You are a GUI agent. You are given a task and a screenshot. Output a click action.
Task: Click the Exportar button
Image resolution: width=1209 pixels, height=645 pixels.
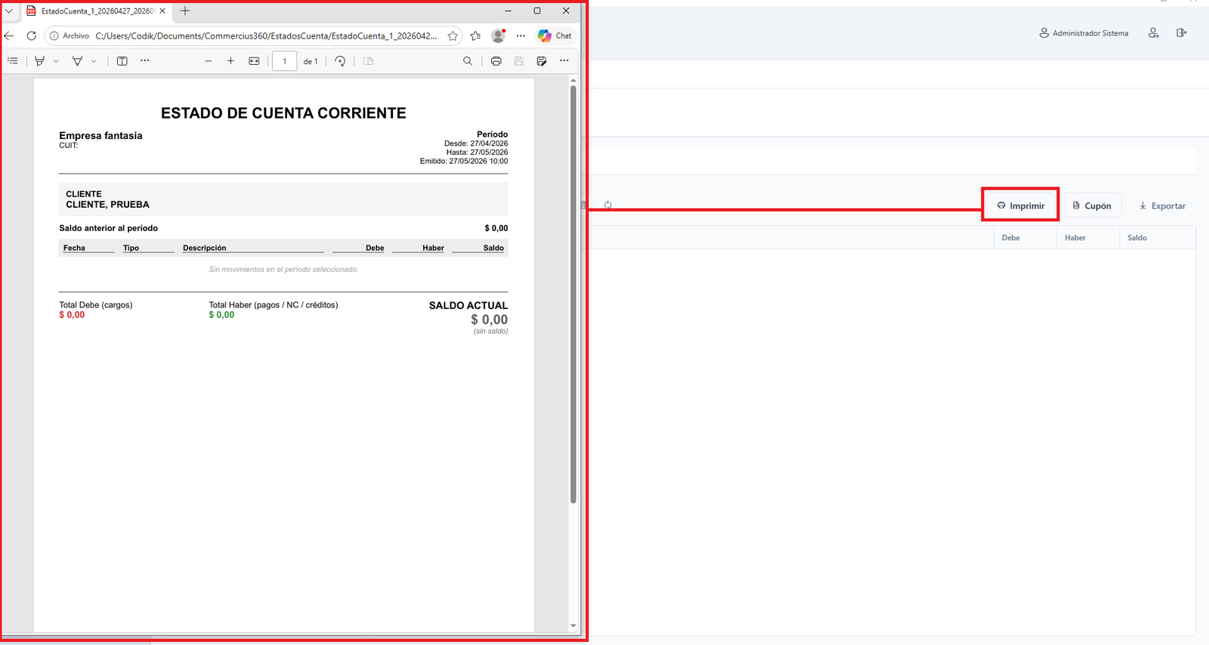pos(1162,205)
